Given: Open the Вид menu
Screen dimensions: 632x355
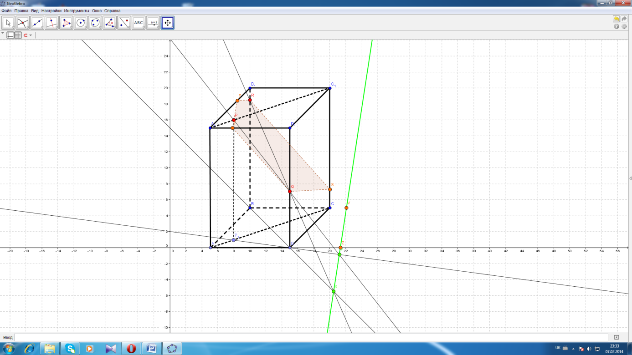Looking at the screenshot, I should tap(35, 10).
